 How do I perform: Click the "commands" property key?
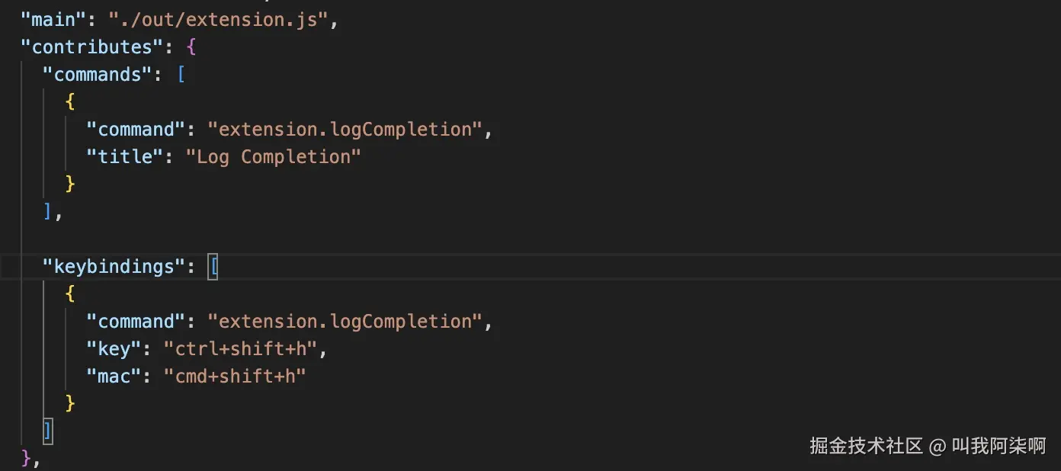(98, 75)
